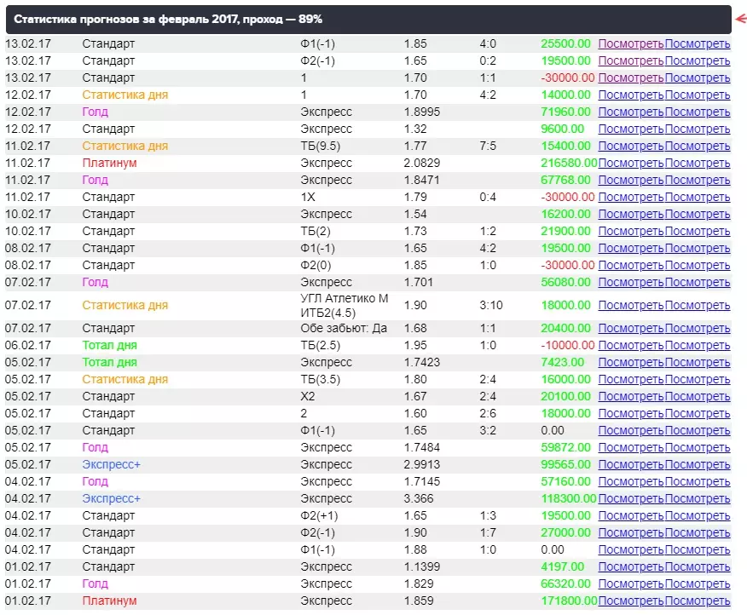
Task: Open second Посмотреть link in 66320.00 row
Action: tap(698, 584)
